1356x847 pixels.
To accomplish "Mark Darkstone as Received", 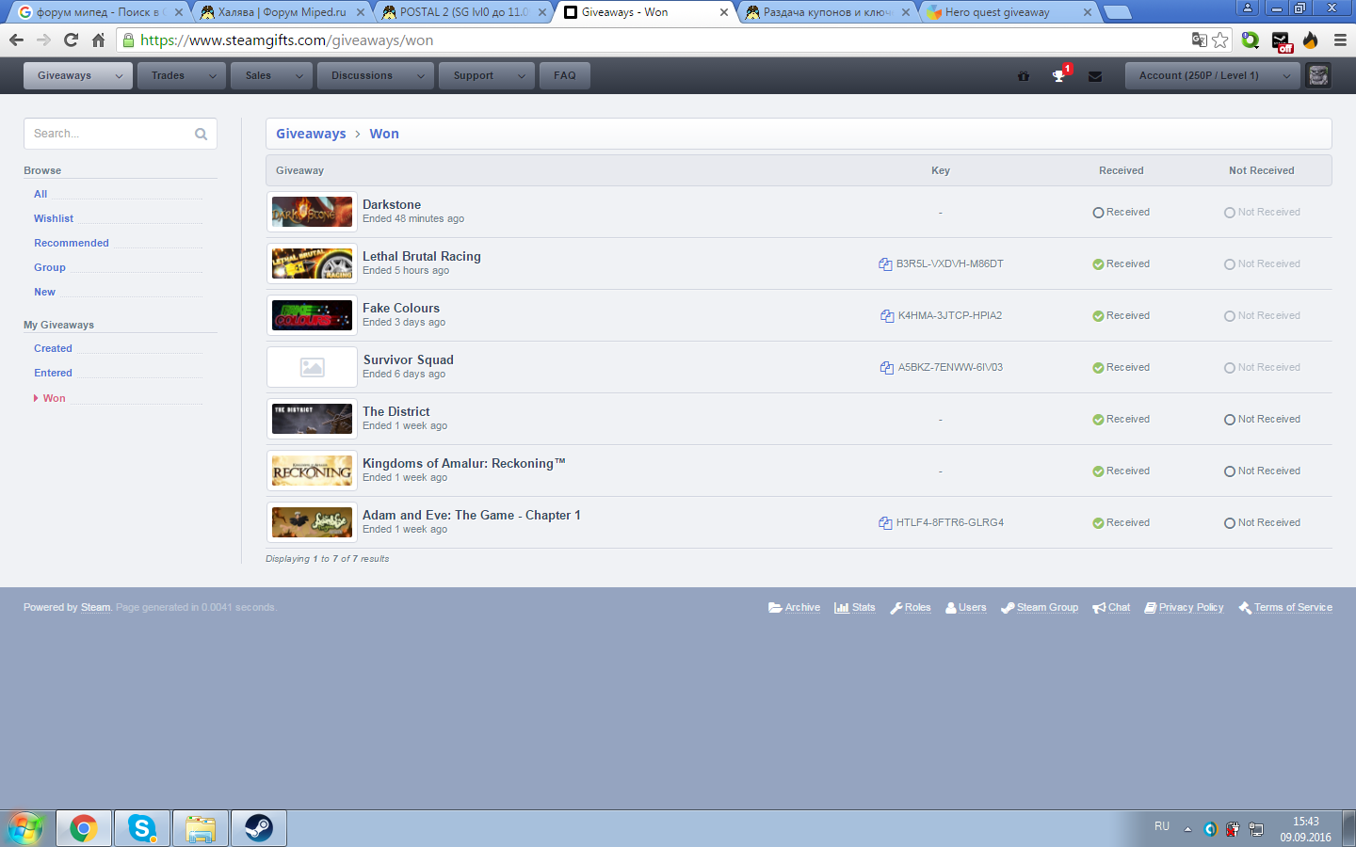I will point(1121,213).
